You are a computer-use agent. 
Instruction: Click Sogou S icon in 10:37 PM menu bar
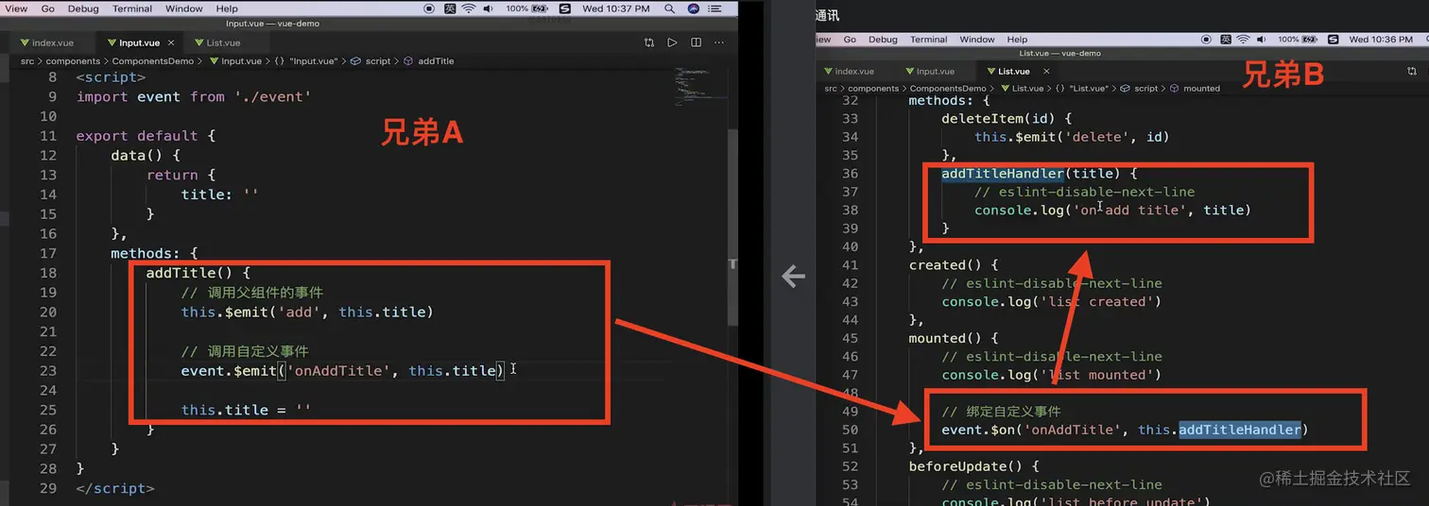pos(567,8)
